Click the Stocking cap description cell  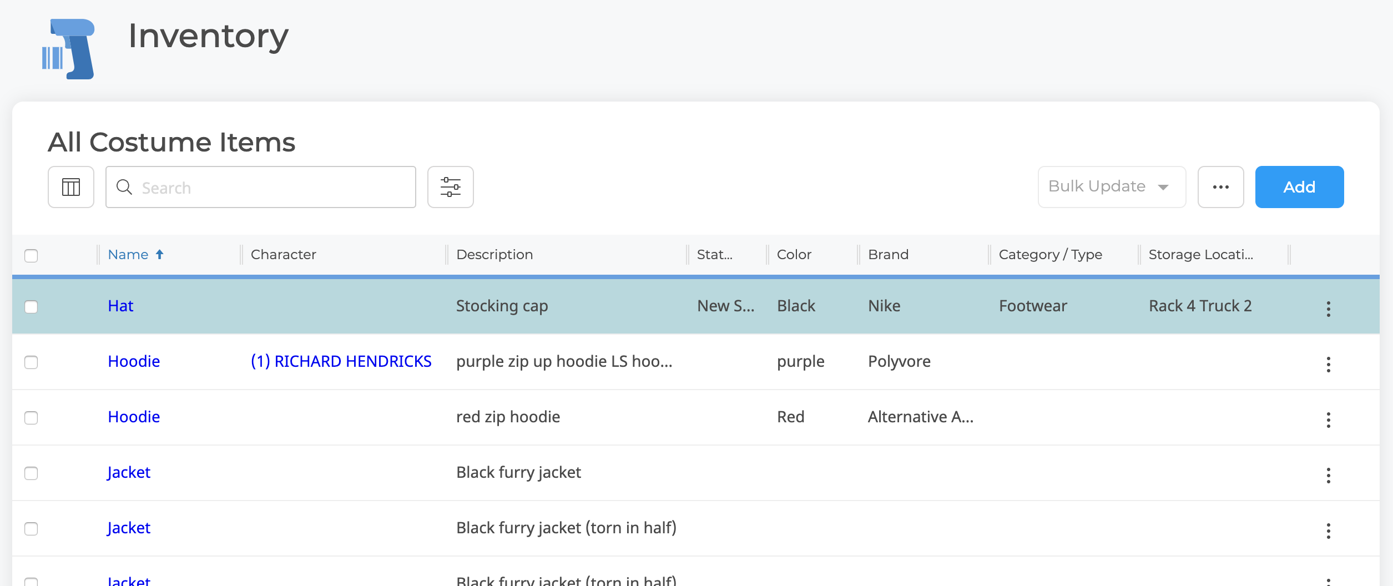tap(502, 306)
